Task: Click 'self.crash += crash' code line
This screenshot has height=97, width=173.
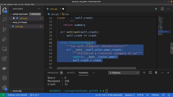Action: pyautogui.click(x=81, y=36)
